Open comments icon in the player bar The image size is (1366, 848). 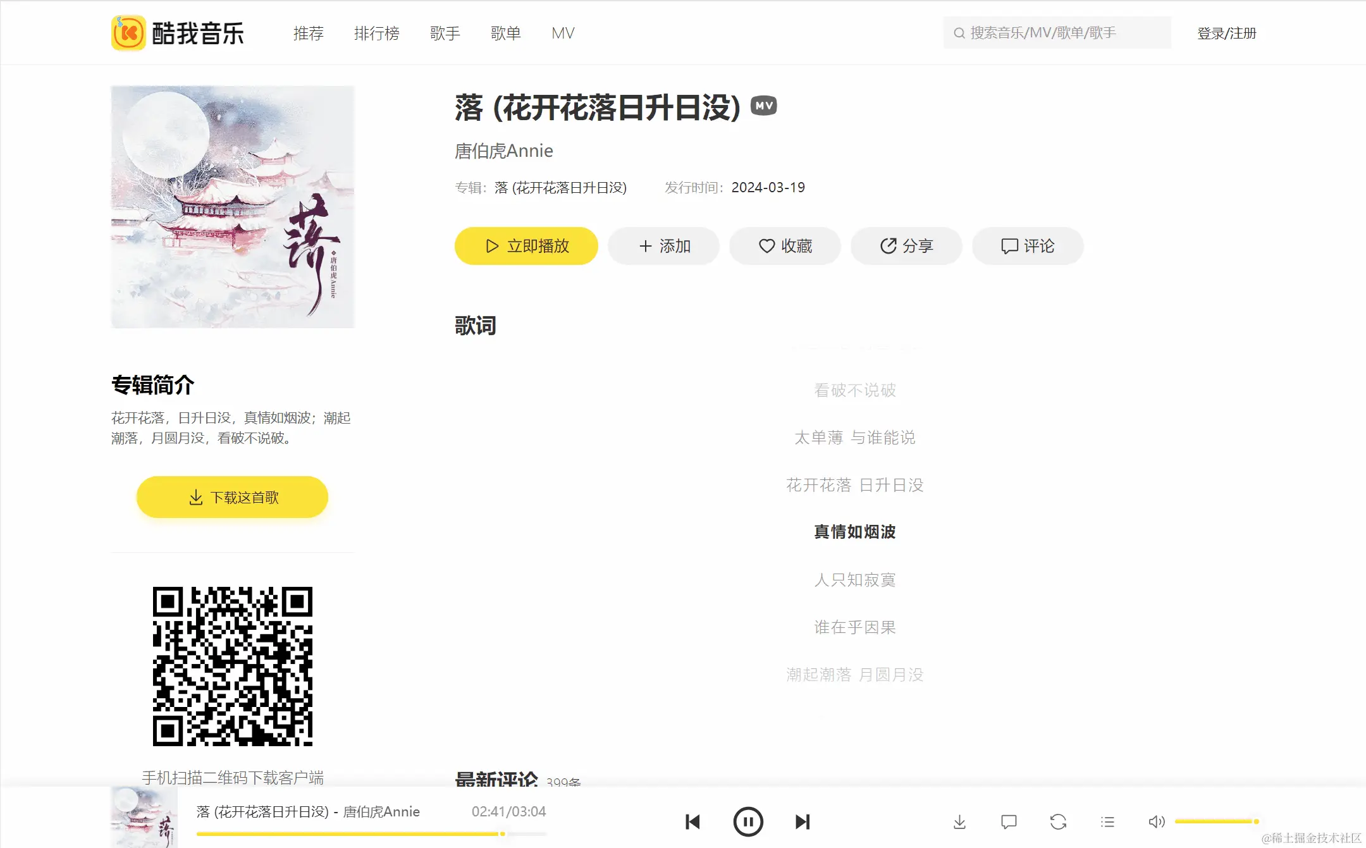(1009, 821)
